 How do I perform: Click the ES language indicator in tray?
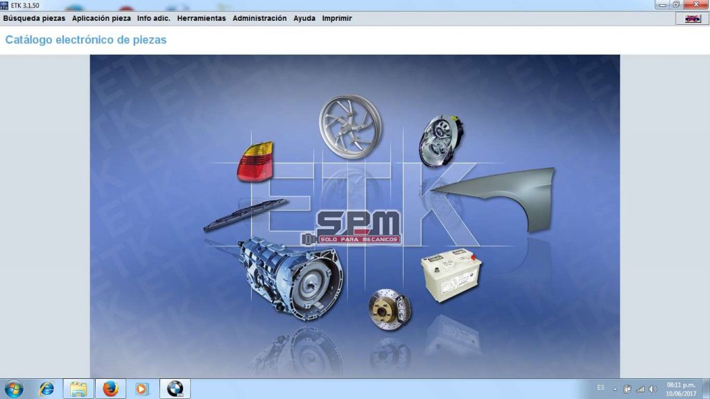pos(600,388)
